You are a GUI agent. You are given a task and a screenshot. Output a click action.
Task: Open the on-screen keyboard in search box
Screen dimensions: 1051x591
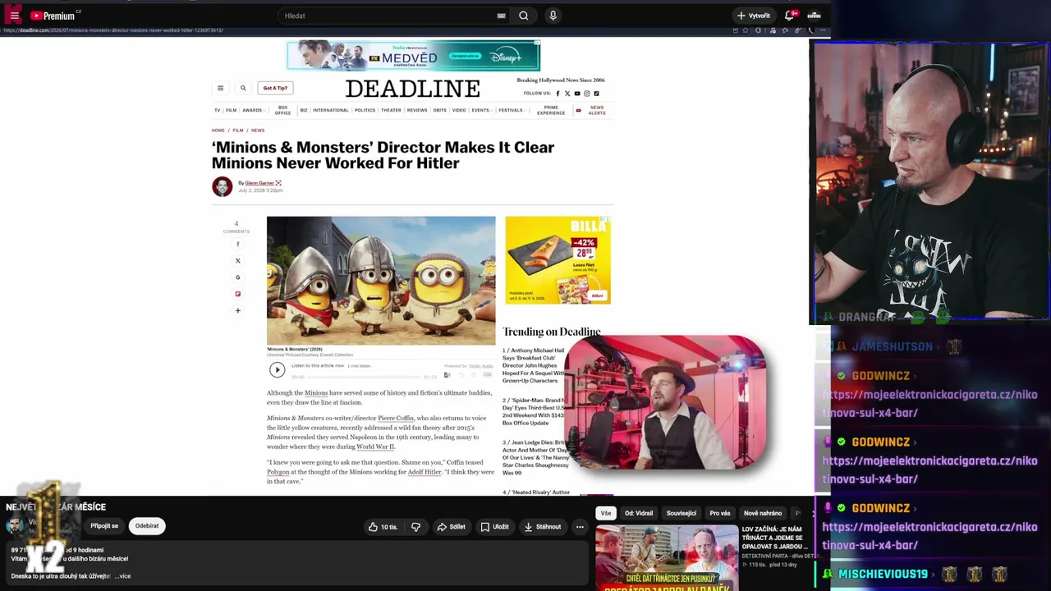tap(501, 16)
